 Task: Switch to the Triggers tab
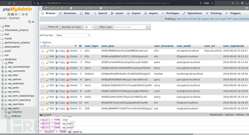[233, 13]
